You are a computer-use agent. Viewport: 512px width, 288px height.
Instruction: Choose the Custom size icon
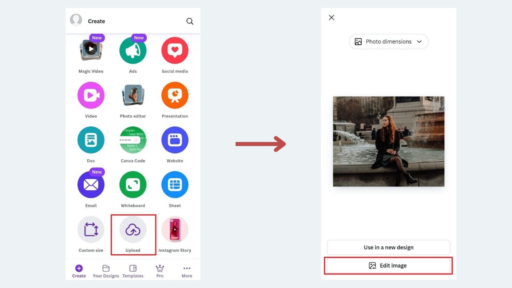(91, 230)
